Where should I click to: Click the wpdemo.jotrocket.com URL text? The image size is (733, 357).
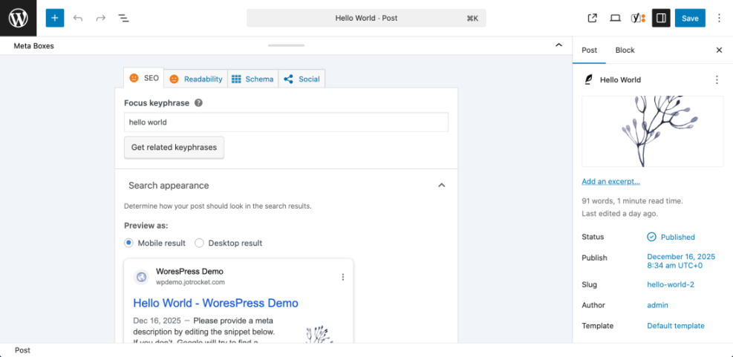190,282
